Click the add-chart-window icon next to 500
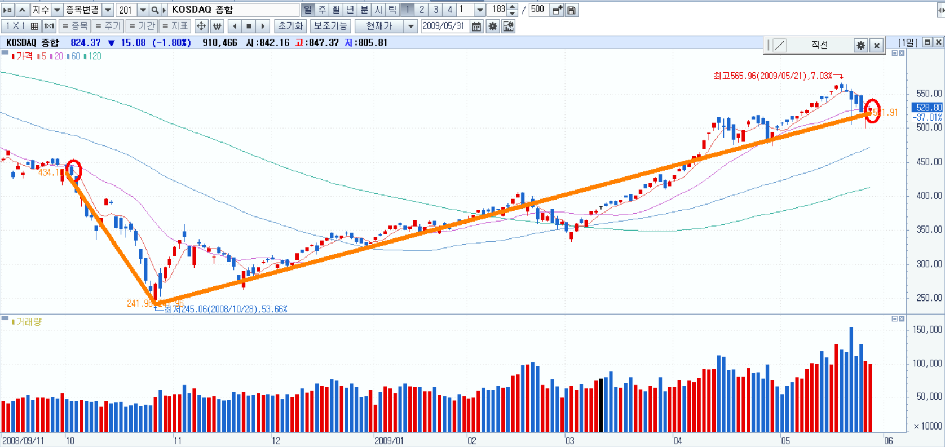Image resolution: width=945 pixels, height=447 pixels. click(x=557, y=10)
